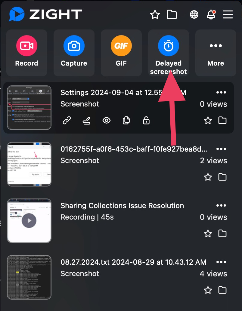Viewport: 242px width, 311px height.
Task: Take a screenshot with Capture
Action: coord(74,53)
